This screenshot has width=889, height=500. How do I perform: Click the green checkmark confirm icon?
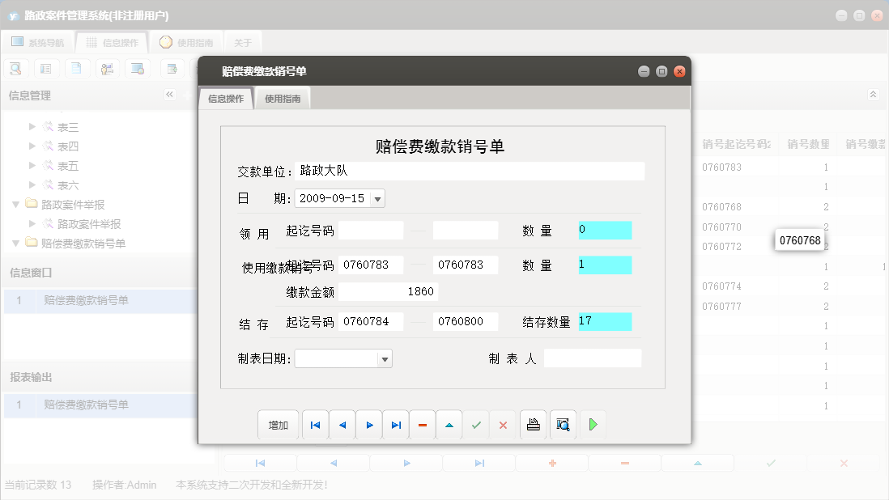(x=476, y=424)
